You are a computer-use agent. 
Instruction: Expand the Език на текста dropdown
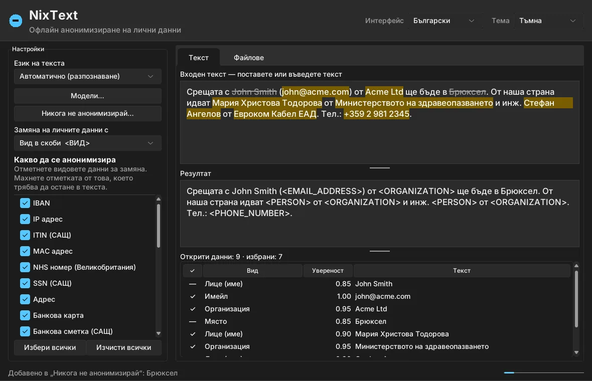[88, 76]
